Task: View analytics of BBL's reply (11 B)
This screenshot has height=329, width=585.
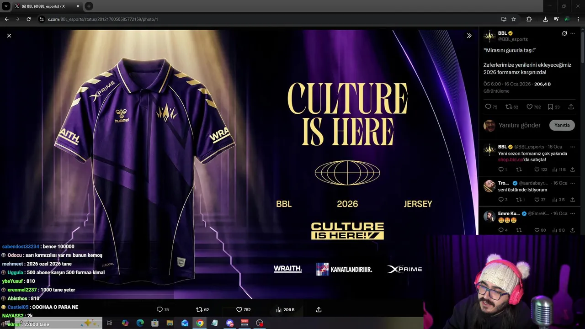Action: (x=559, y=170)
